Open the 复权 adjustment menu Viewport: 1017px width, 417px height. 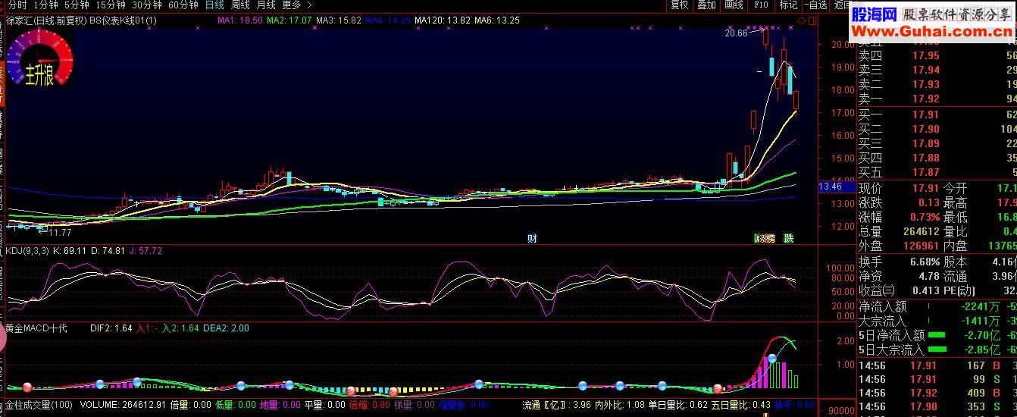pos(680,5)
